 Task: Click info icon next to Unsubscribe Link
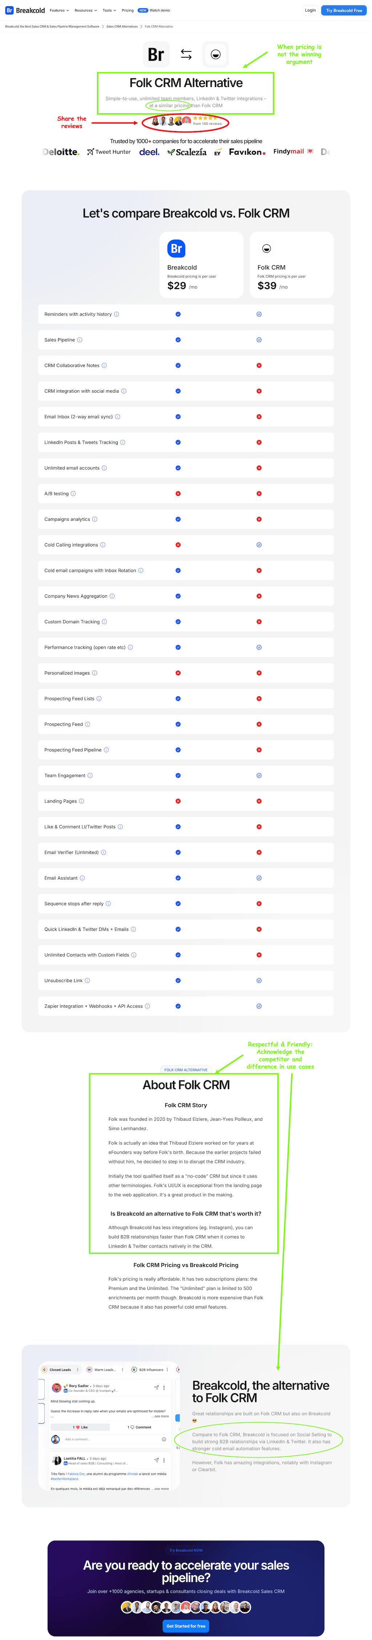click(x=87, y=980)
